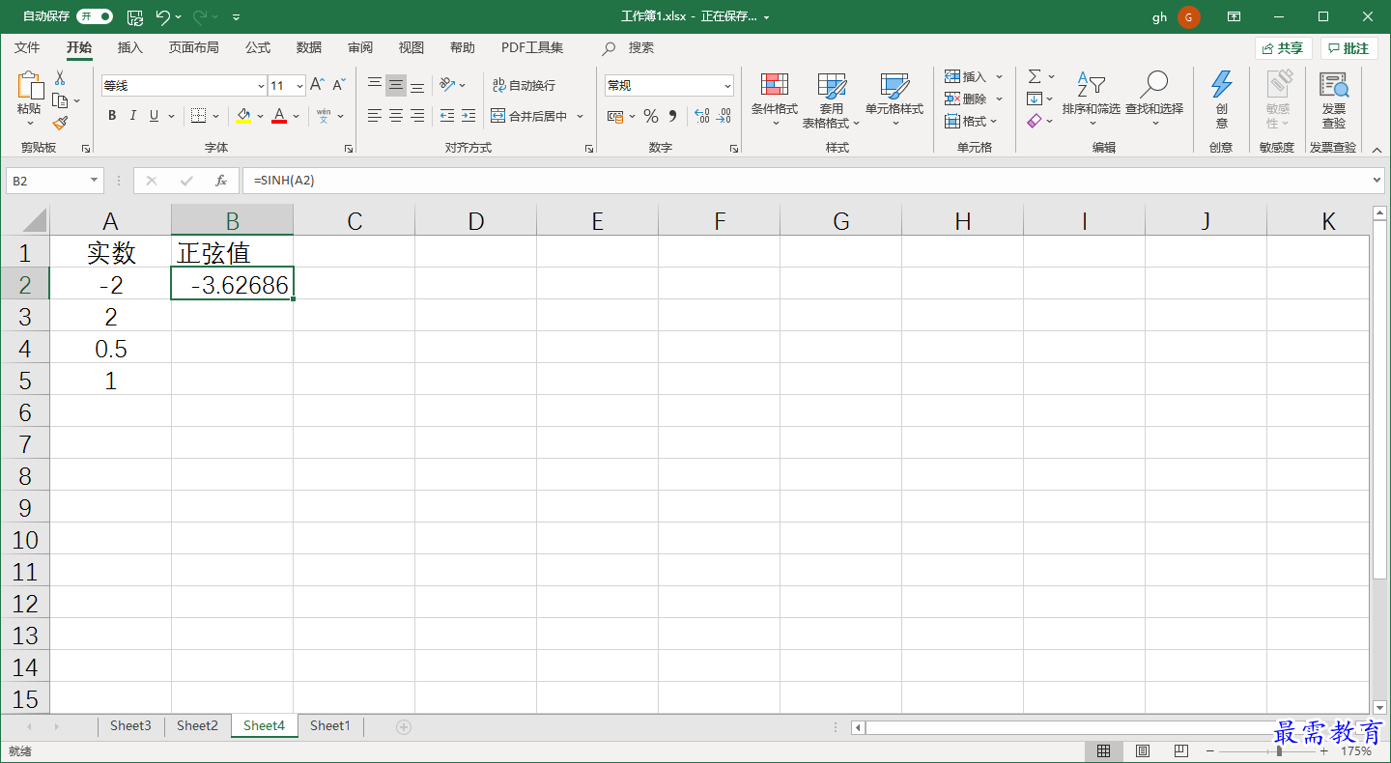
Task: Click the Format Painter brush icon
Action: (60, 124)
